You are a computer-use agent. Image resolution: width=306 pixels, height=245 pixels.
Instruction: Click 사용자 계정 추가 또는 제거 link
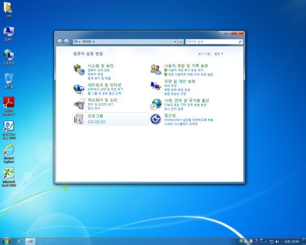click(185, 70)
